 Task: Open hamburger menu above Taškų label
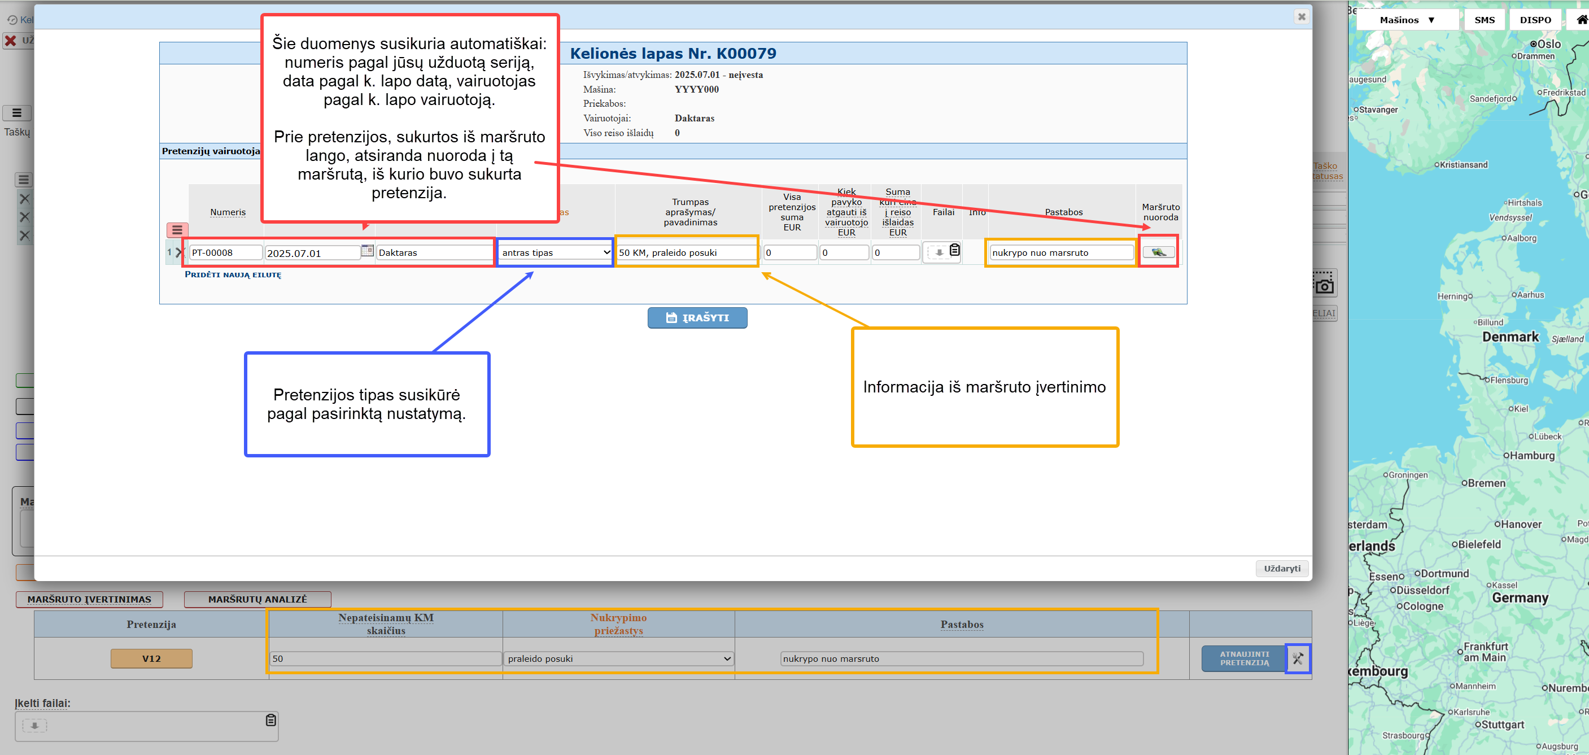tap(18, 113)
